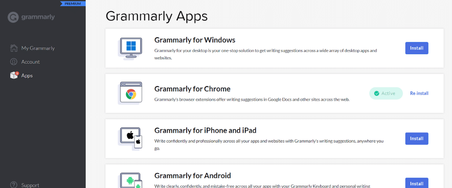Install Grammarly for Android
The image size is (452, 188).
[417, 183]
